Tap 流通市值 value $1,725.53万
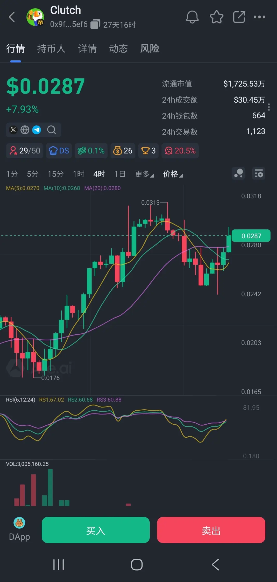The height and width of the screenshot is (582, 277). tap(244, 84)
